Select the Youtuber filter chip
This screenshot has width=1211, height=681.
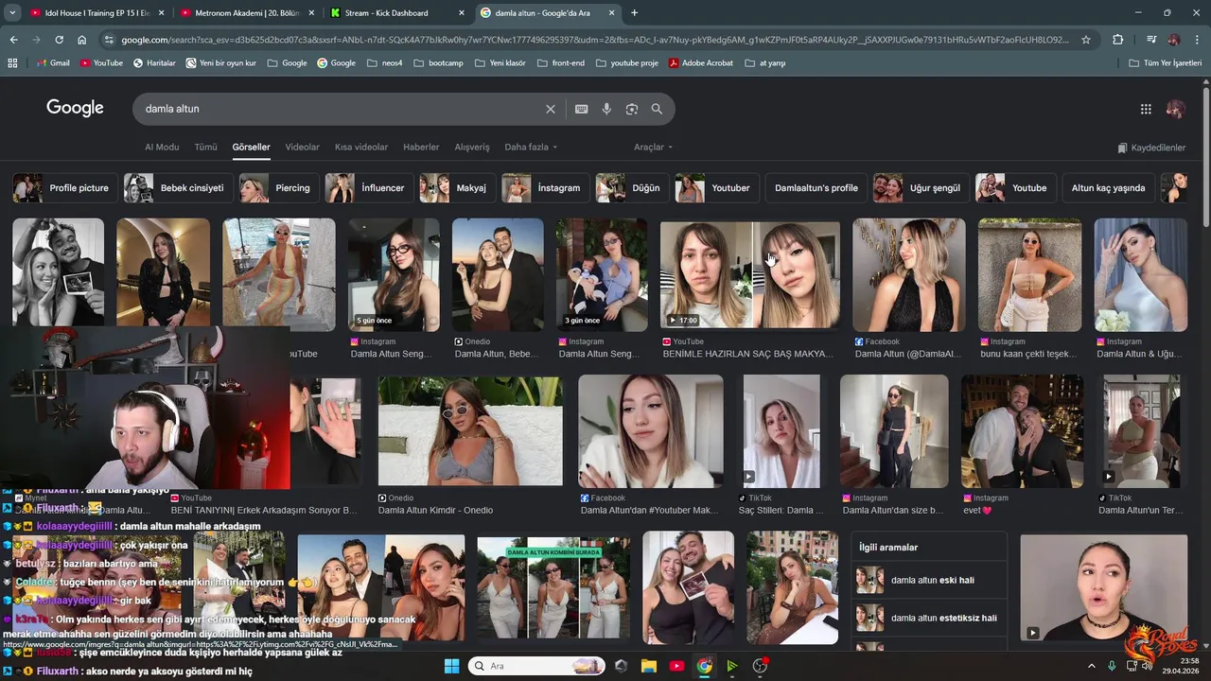coord(716,188)
